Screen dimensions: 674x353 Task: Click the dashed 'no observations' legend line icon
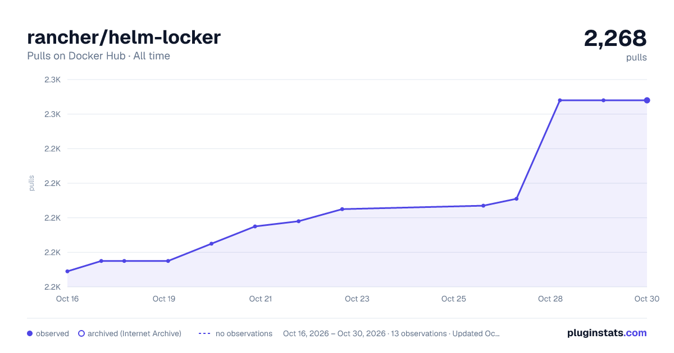(204, 333)
